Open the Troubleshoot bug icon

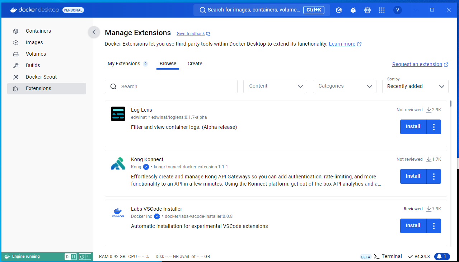click(353, 10)
